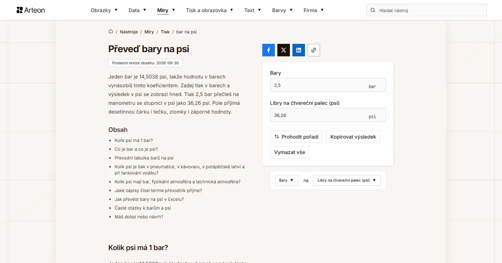Focus the Bary input field

click(x=328, y=85)
